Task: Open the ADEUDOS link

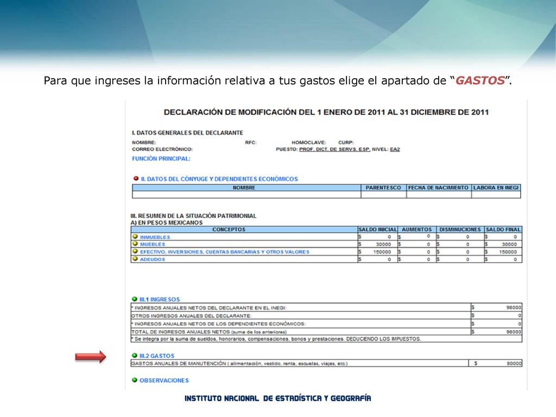Action: point(153,260)
